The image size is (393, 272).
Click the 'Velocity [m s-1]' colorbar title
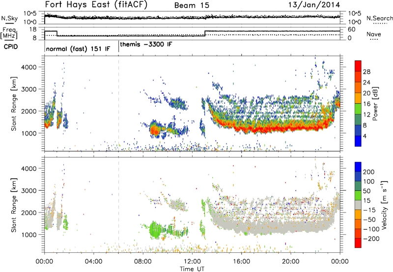click(384, 205)
